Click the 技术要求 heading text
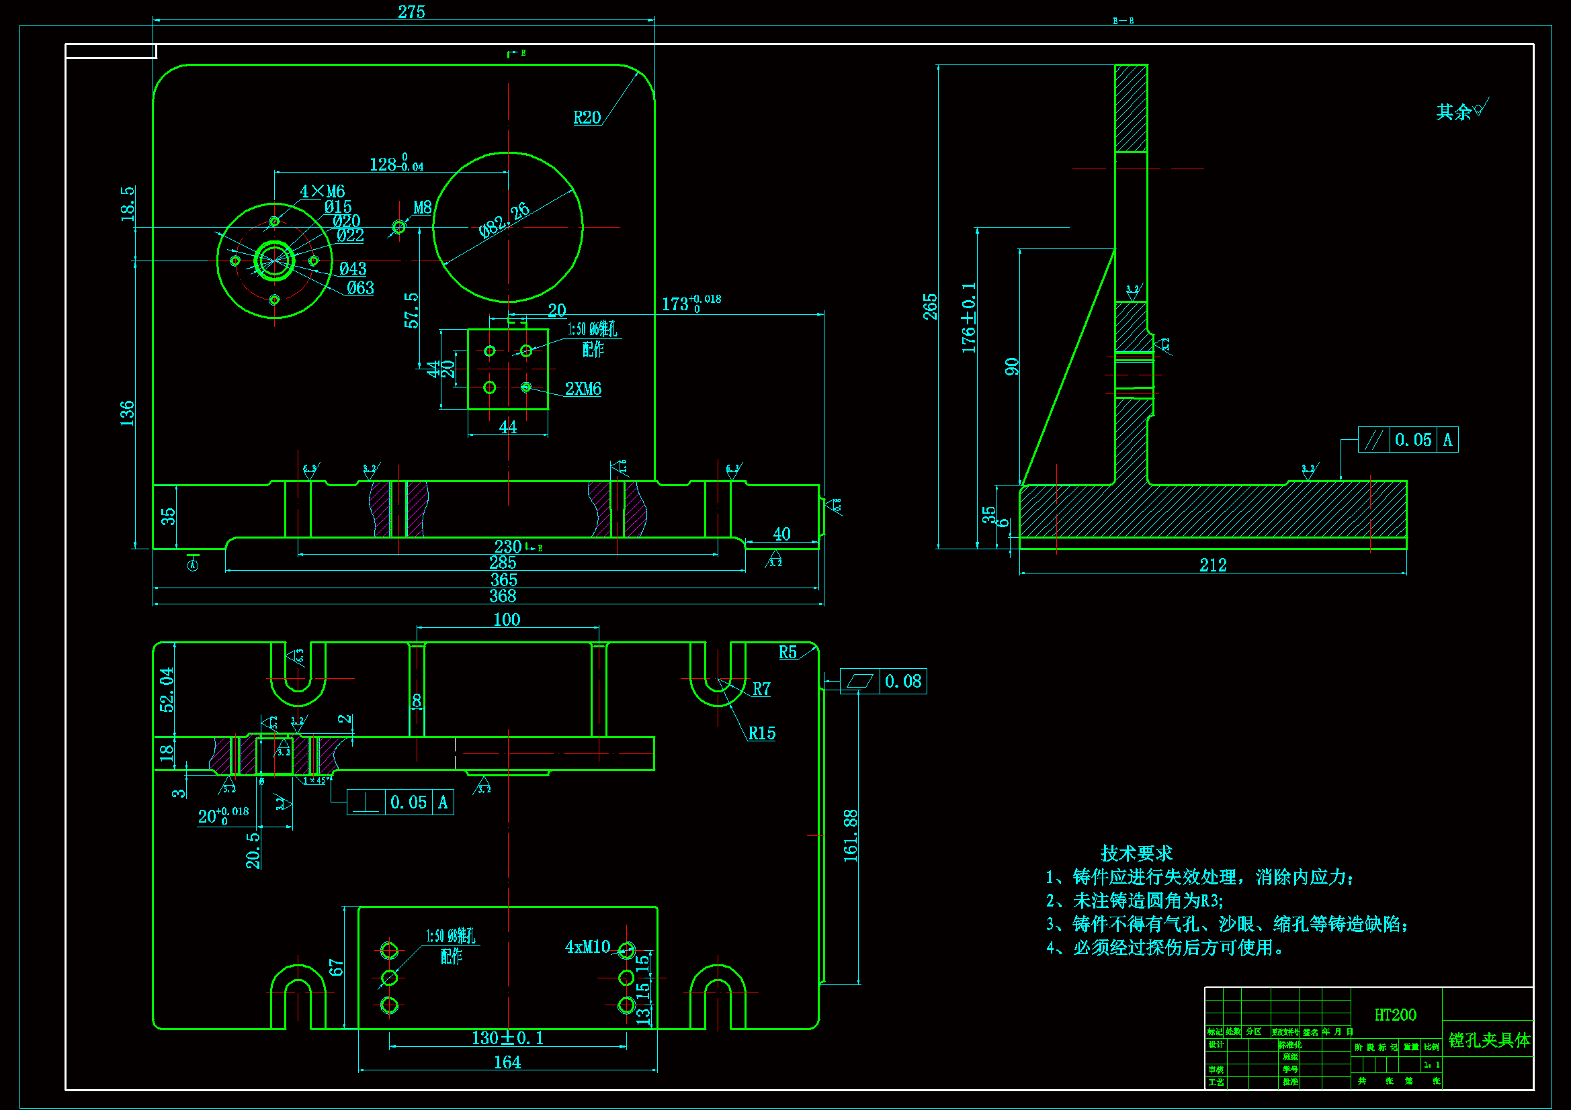Image resolution: width=1571 pixels, height=1110 pixels. point(1136,853)
